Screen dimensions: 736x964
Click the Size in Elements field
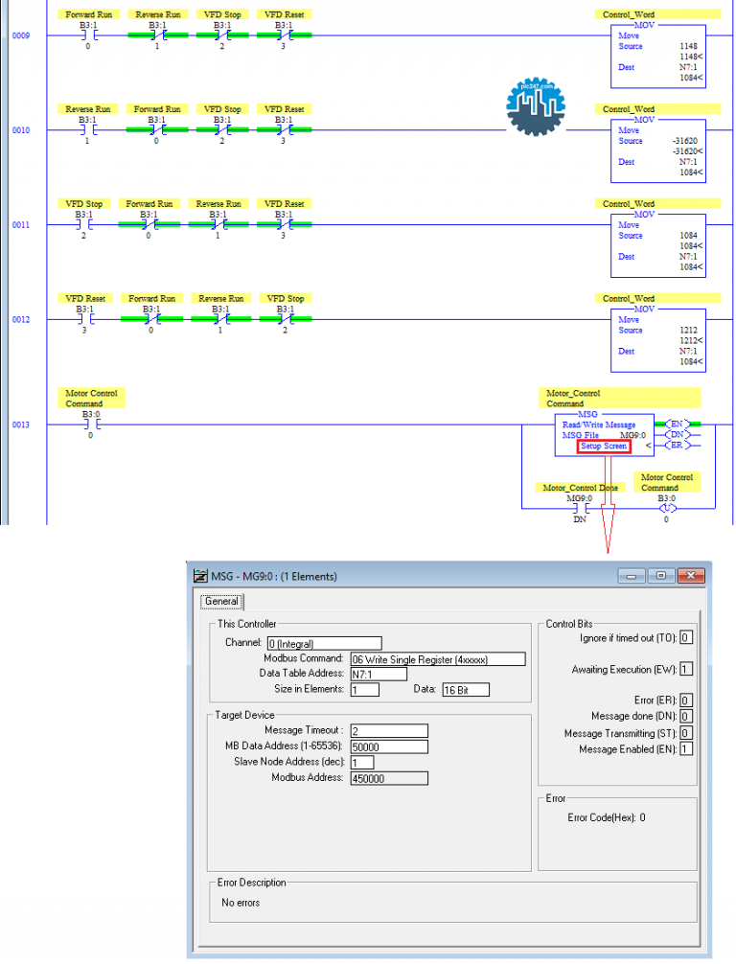[364, 690]
